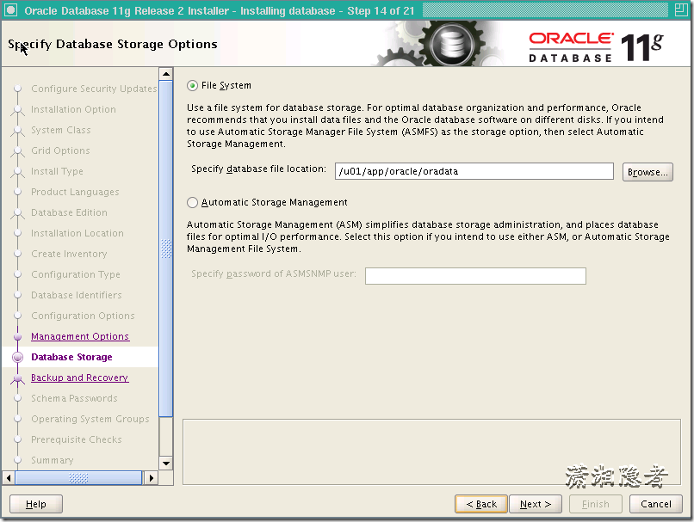Click the database file location input field
The image size is (694, 522).
coord(474,171)
